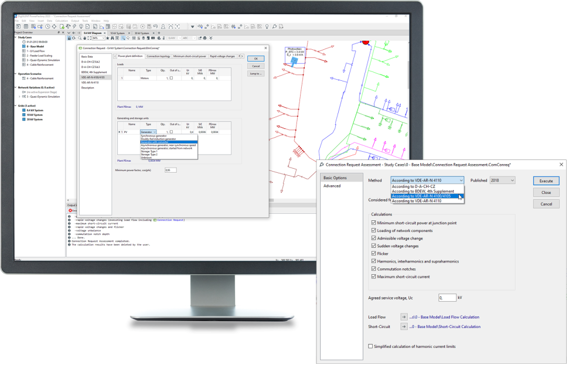
Task: Click the Short-Circuit arrow button
Action: click(x=404, y=326)
